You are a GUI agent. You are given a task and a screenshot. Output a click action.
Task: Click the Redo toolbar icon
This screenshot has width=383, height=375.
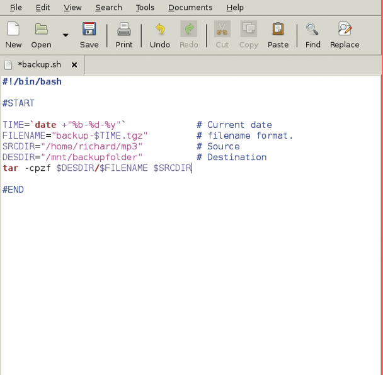(x=188, y=35)
